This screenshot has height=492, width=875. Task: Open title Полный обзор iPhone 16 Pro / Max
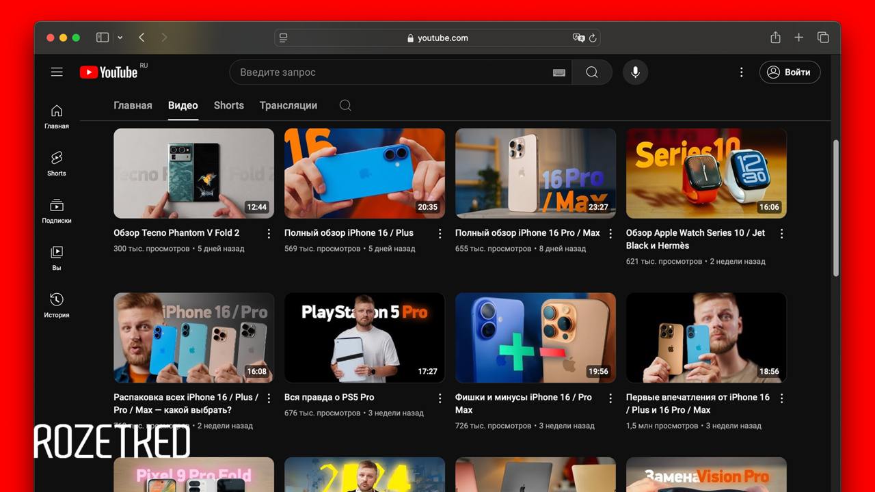click(527, 233)
